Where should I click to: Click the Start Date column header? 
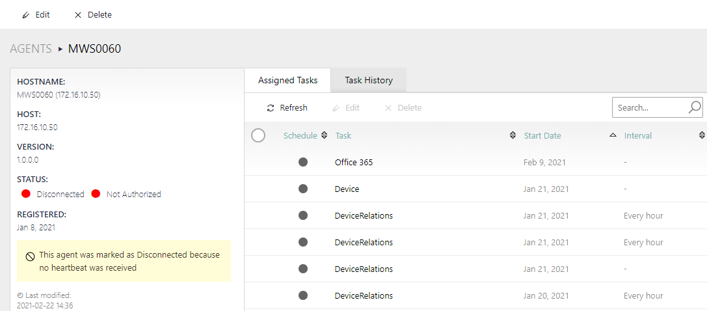(x=542, y=135)
